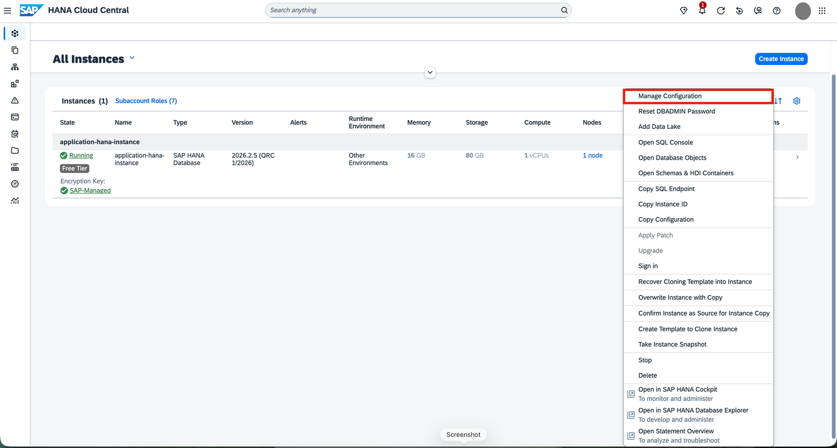Open the diamond What's New icon
The width and height of the screenshot is (837, 448).
pos(684,10)
